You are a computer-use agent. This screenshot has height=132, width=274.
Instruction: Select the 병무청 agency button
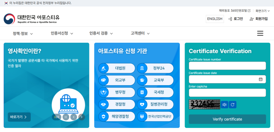click(x=117, y=92)
